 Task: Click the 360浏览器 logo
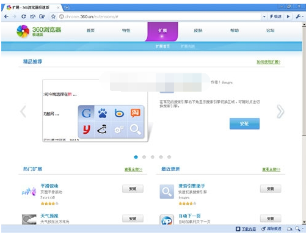click(38, 31)
